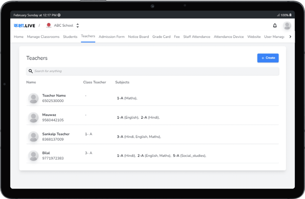Switch to the Students tab

point(70,37)
